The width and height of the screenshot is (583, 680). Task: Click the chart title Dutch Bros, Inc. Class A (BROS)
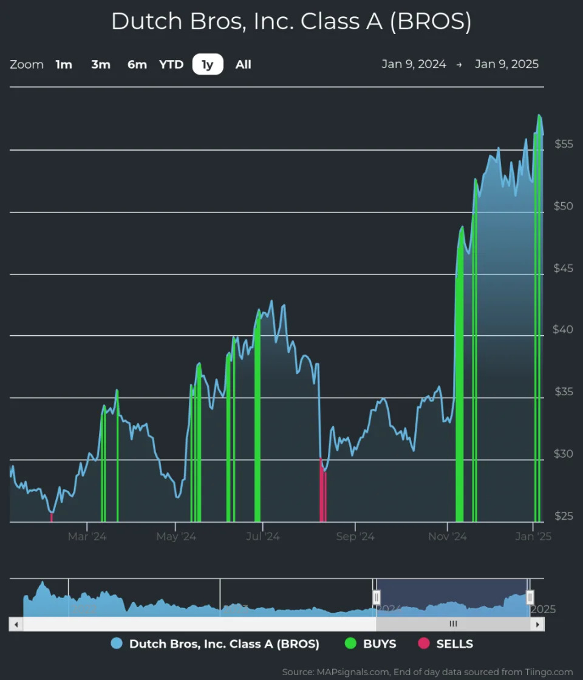(x=291, y=21)
